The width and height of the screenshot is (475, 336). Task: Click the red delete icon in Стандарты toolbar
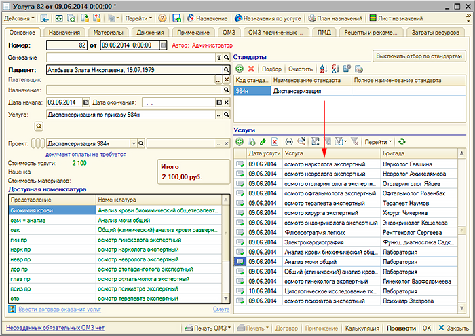(251, 69)
